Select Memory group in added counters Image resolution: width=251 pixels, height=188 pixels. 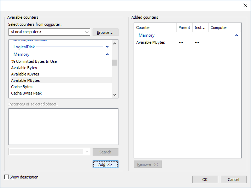146,35
